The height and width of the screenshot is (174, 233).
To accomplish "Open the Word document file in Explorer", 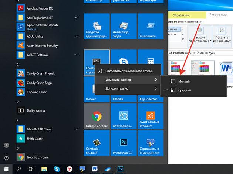I will [226, 68].
